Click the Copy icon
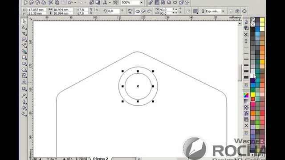Viewport: 285px width, 160px height. (x=57, y=3)
